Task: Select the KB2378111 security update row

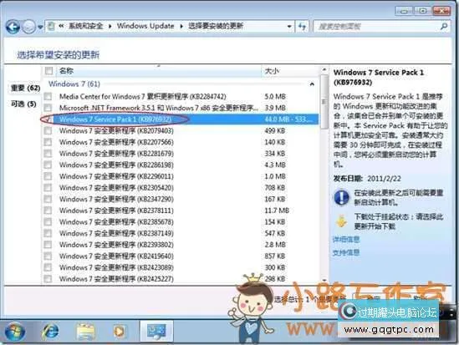Action: (181, 211)
